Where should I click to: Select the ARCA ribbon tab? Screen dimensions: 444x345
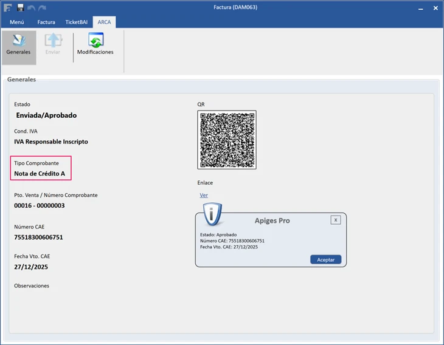[104, 22]
